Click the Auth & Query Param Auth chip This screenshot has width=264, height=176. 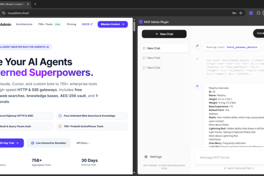26,126
